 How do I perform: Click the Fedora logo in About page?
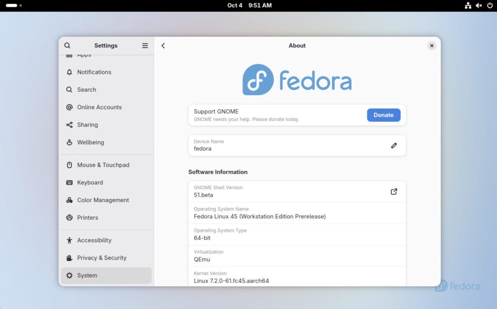click(297, 80)
